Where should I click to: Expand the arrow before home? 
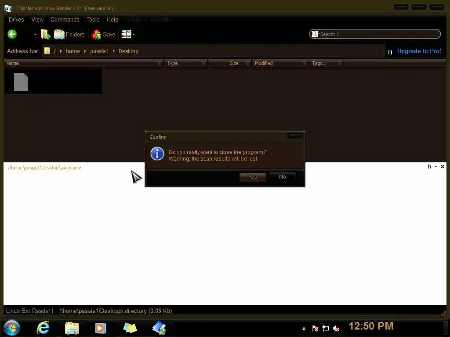[61, 51]
